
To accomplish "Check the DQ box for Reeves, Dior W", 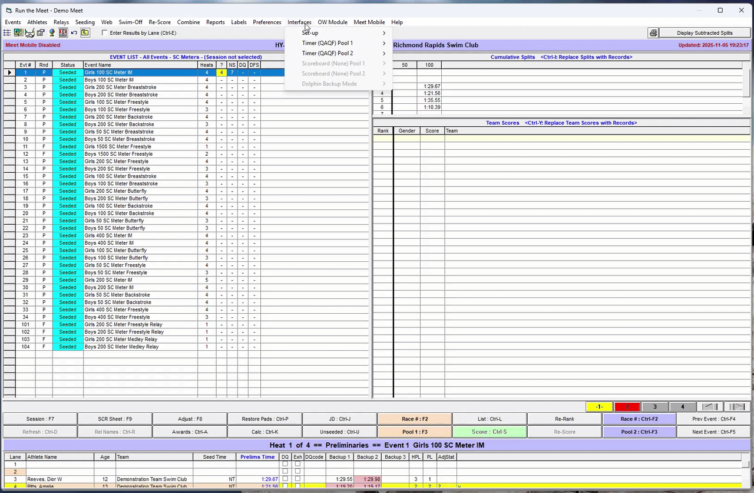I will 285,479.
